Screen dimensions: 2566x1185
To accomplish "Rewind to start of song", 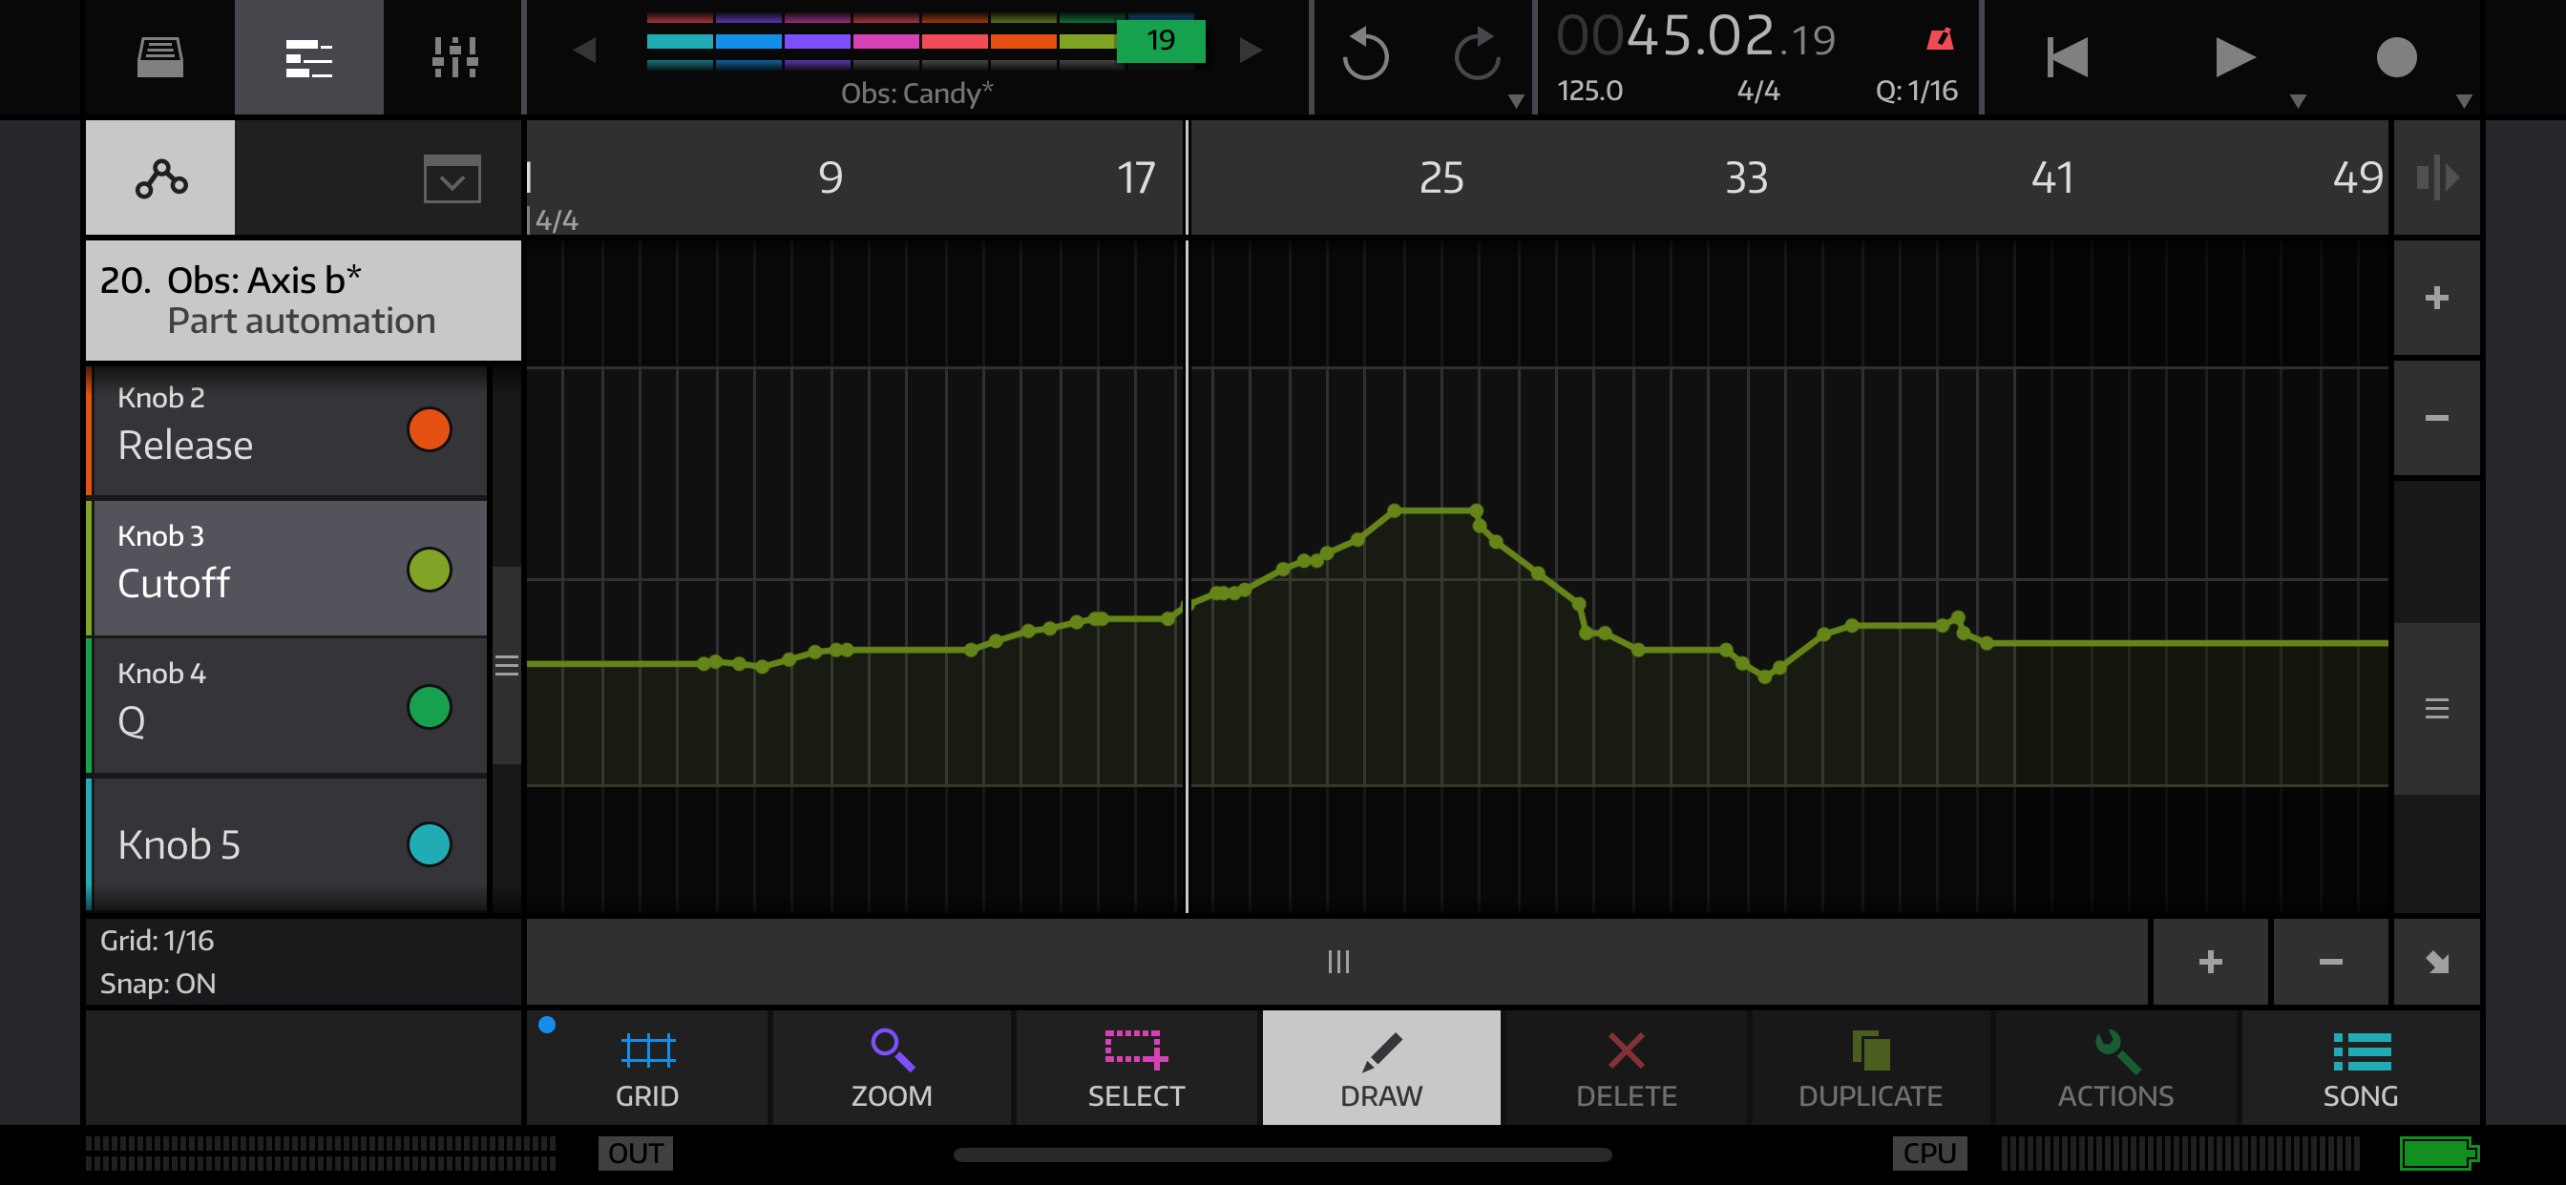I will tap(2067, 56).
